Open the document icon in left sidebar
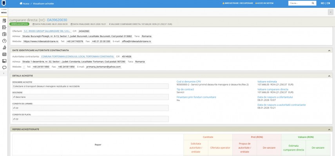The width and height of the screenshot is (335, 156). [x=4, y=20]
